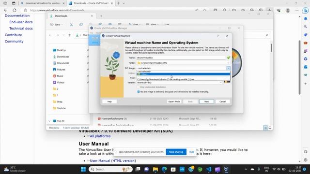Collapse This PC tree node

(49, 121)
